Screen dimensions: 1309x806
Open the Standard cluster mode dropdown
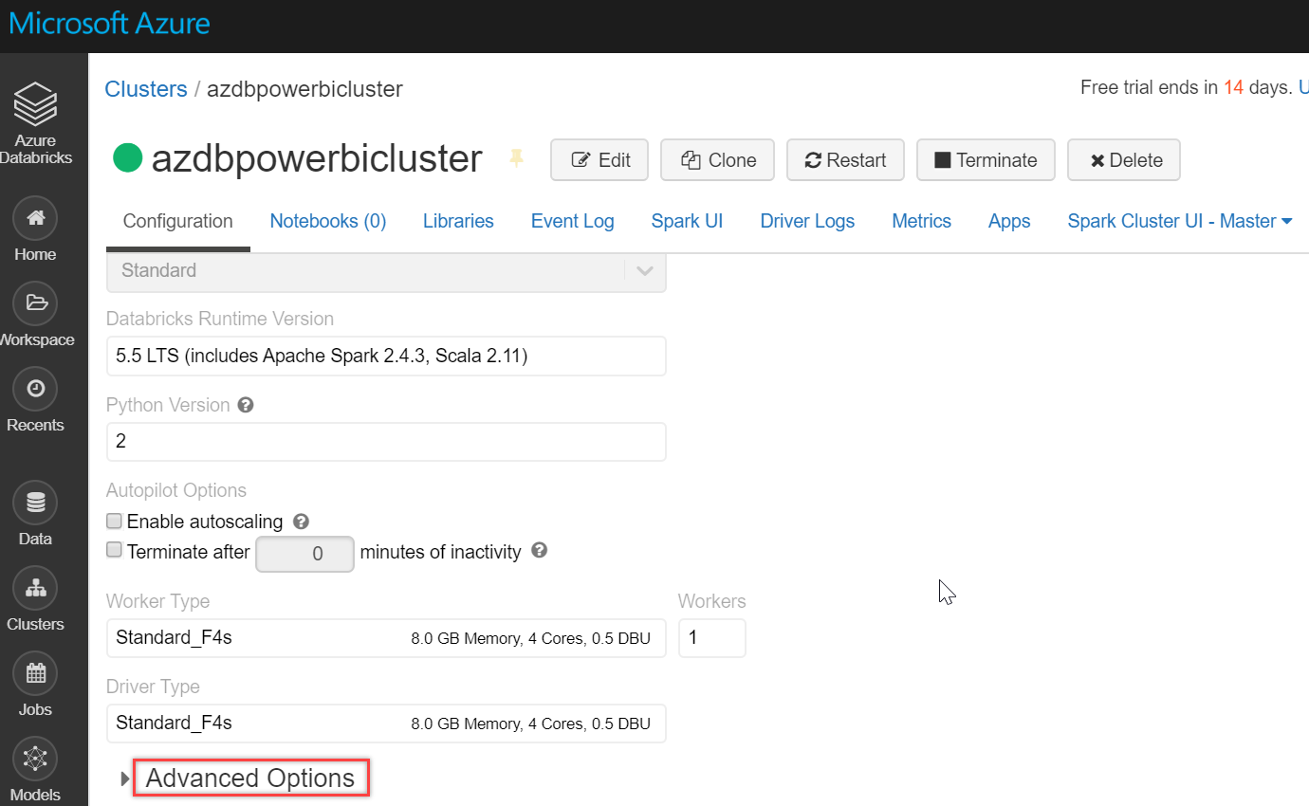pos(386,271)
